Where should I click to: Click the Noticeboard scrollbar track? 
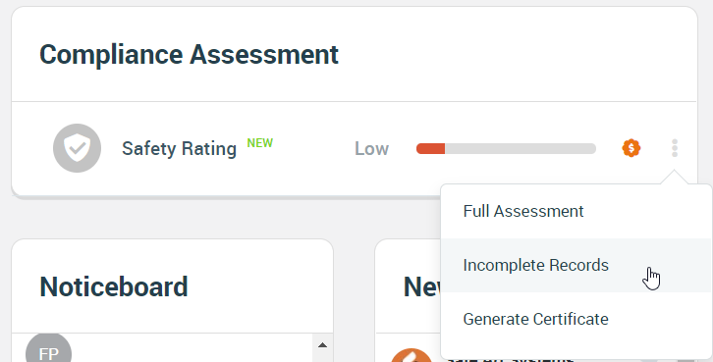point(322,356)
